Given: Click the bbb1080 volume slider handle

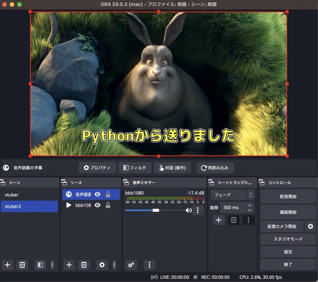Looking at the screenshot, I should pos(156,210).
